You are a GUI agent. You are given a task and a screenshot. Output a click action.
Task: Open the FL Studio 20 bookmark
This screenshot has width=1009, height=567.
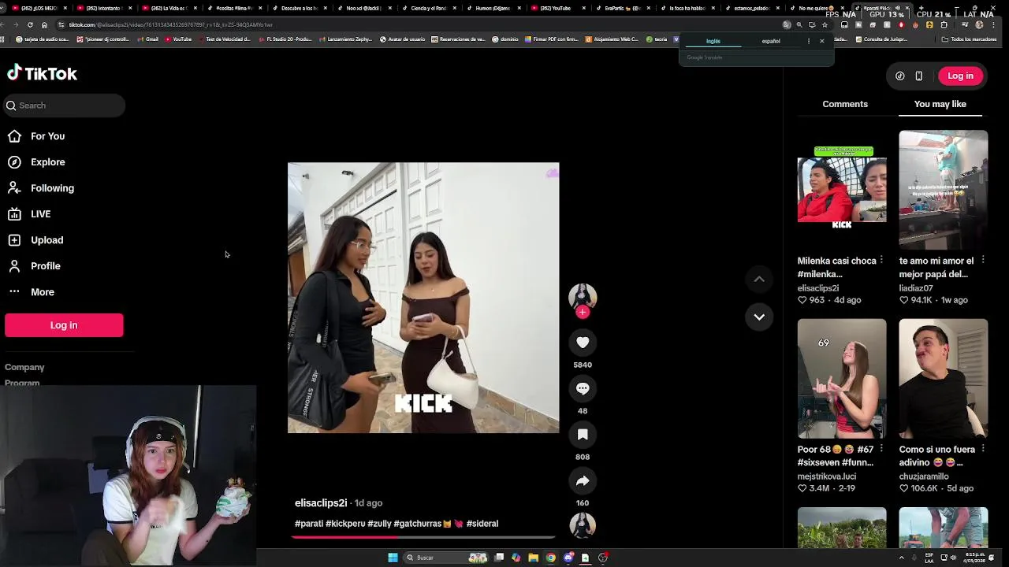point(285,39)
